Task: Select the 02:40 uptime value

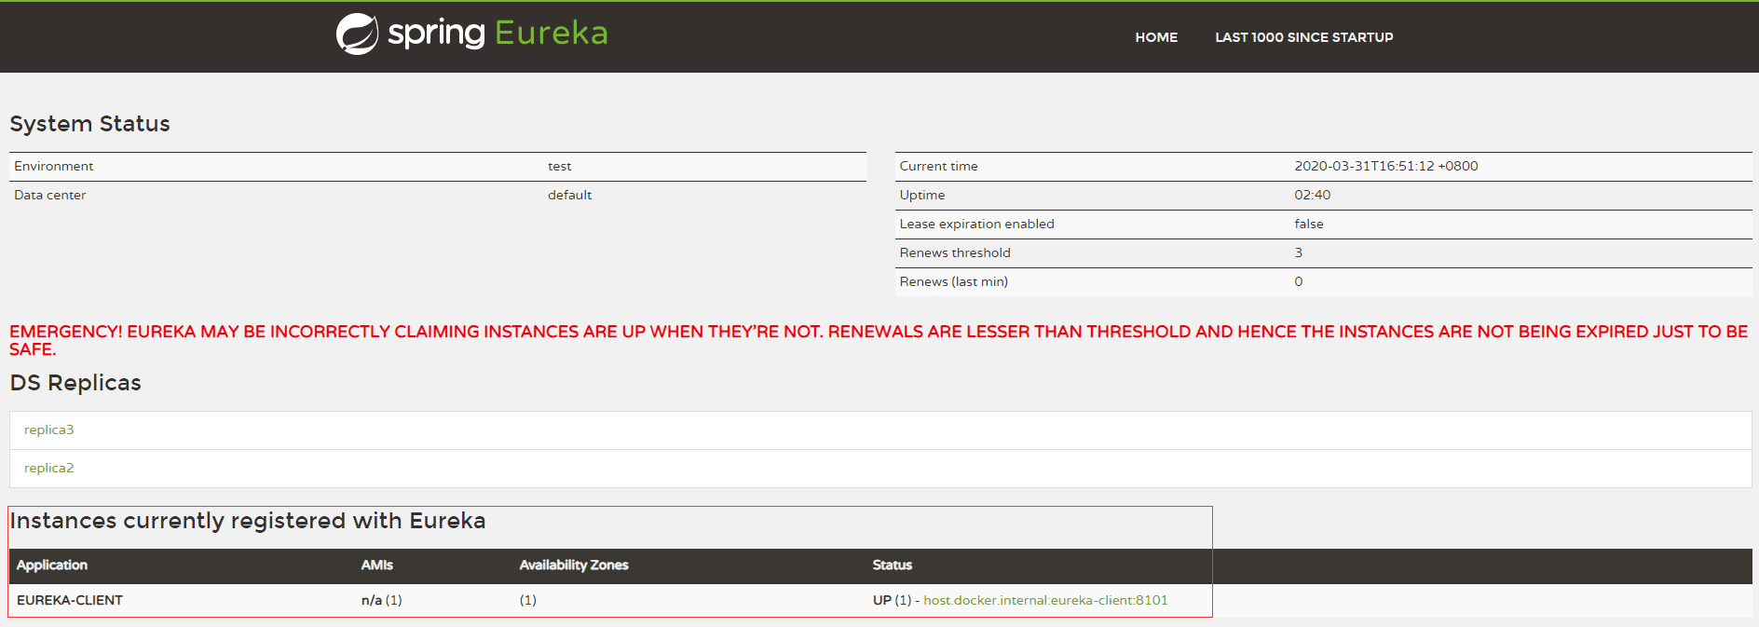Action: click(1312, 195)
